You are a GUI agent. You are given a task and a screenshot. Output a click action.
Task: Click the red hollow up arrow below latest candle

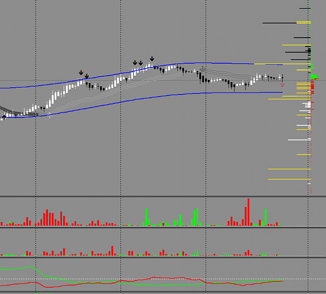pyautogui.click(x=282, y=85)
